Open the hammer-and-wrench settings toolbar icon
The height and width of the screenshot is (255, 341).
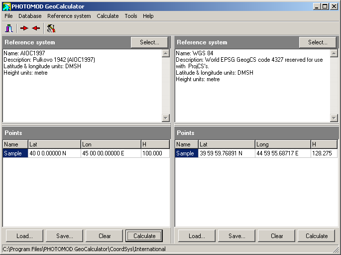click(x=51, y=28)
